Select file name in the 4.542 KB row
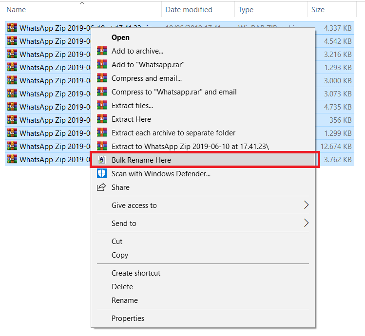The width and height of the screenshot is (365, 336). (55, 41)
